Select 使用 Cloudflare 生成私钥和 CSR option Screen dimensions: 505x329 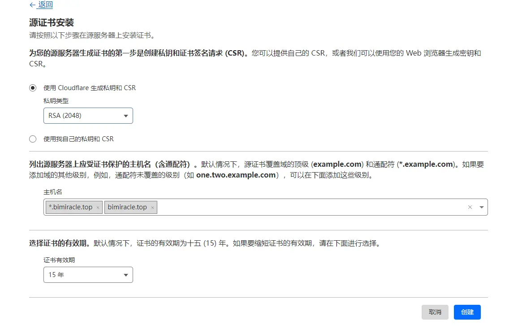33,88
